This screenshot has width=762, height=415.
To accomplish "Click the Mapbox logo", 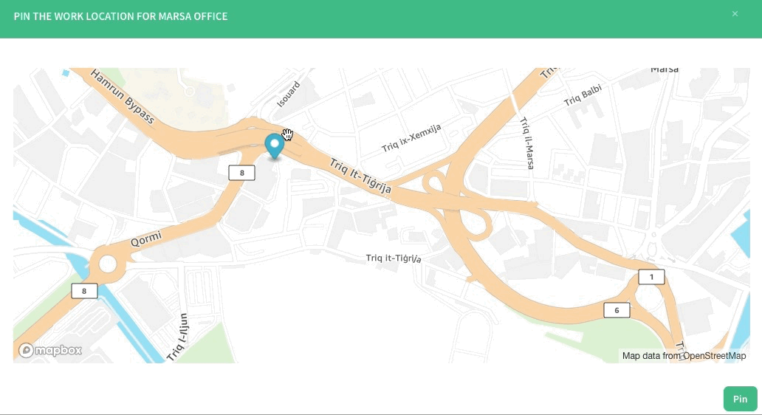I will pyautogui.click(x=50, y=350).
